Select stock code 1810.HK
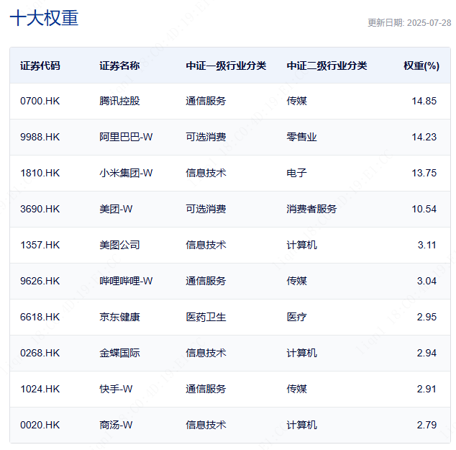Viewport: 456px width, 450px height. click(x=40, y=173)
